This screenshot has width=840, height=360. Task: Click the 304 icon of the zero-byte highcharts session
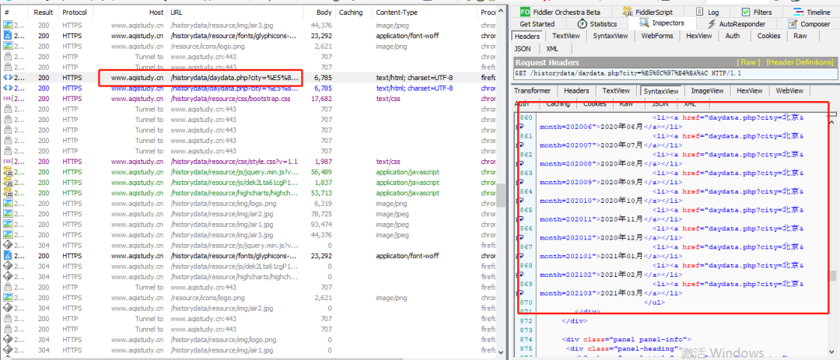tap(8, 277)
